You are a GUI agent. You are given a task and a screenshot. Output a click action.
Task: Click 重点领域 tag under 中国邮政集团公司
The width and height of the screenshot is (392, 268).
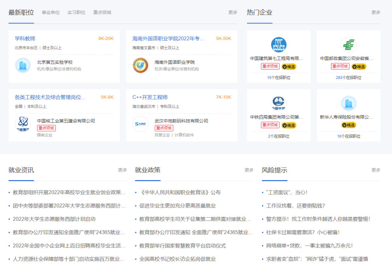point(340,66)
